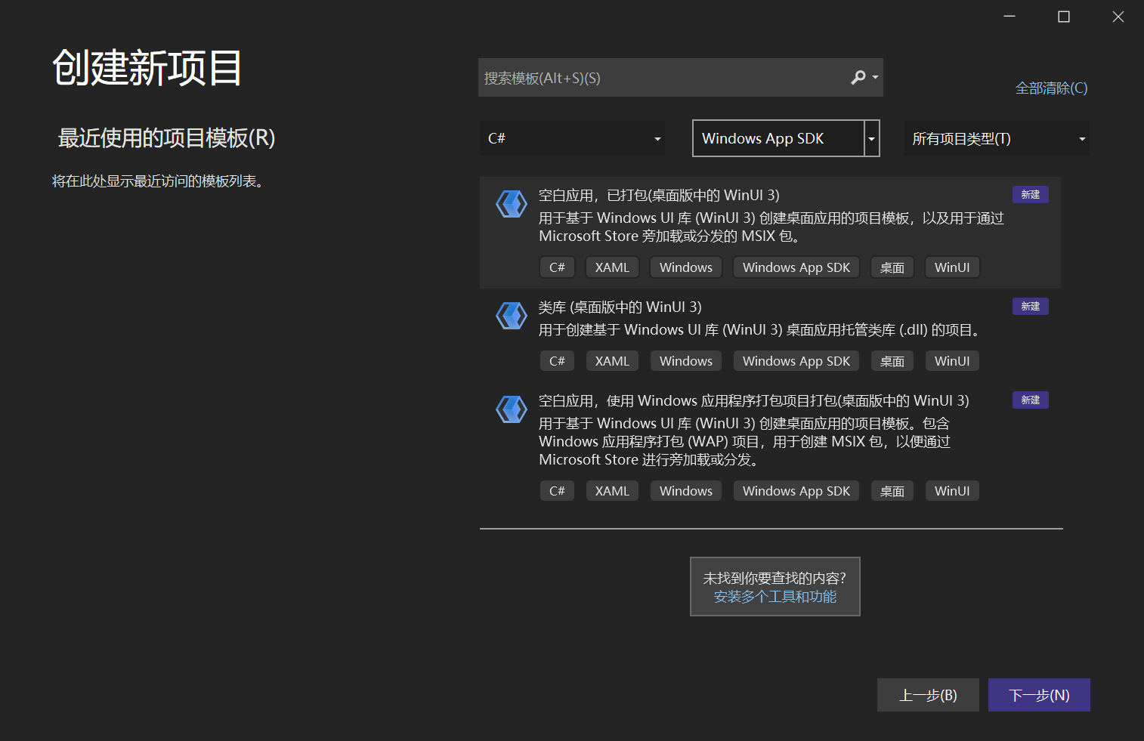Click Windows tag under WAP-packaged template
1144x741 pixels.
pos(686,491)
